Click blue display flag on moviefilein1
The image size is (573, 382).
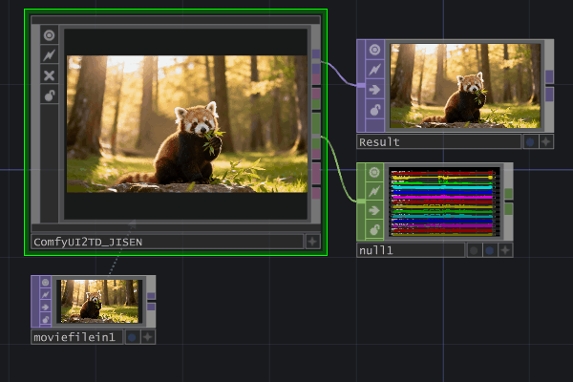click(x=131, y=336)
